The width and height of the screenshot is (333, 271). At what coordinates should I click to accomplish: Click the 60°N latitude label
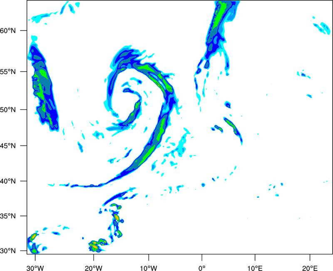8,30
